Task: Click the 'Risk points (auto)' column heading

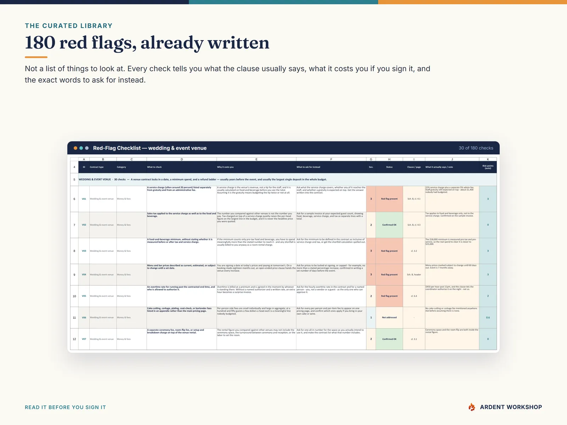Action: coord(488,167)
